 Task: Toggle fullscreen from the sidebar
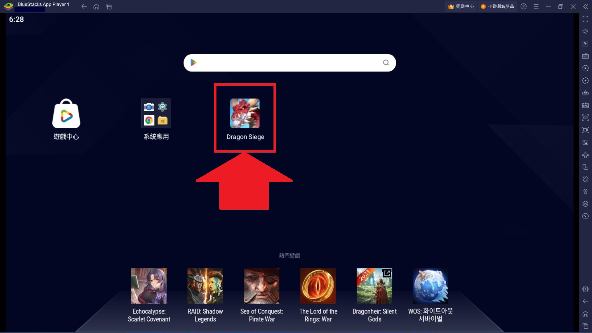click(585, 19)
